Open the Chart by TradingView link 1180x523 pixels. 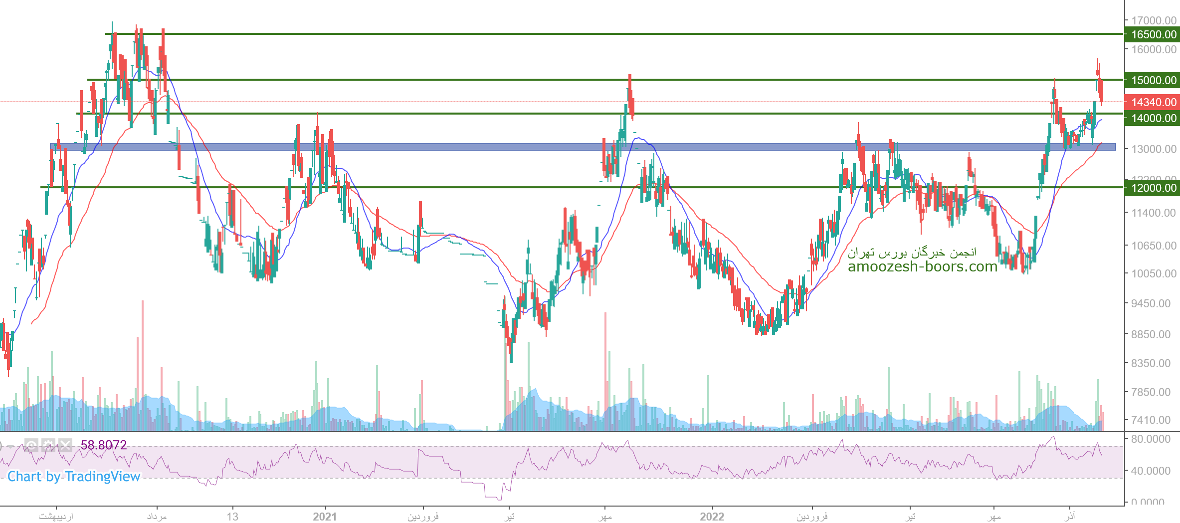point(74,477)
